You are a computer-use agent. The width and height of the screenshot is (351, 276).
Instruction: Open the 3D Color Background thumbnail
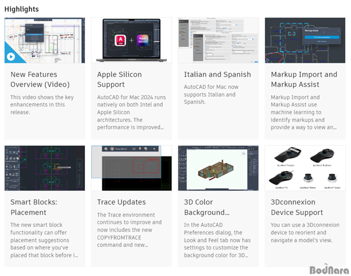tap(218, 168)
